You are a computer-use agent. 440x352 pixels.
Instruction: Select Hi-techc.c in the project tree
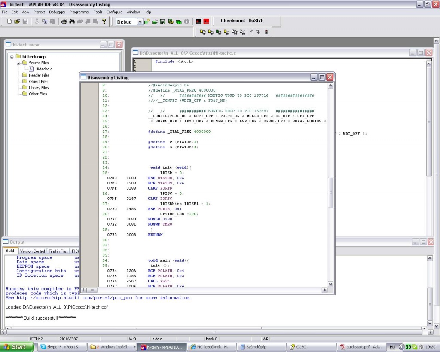pyautogui.click(x=43, y=69)
